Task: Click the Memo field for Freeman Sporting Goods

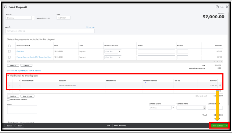Action: point(156,57)
